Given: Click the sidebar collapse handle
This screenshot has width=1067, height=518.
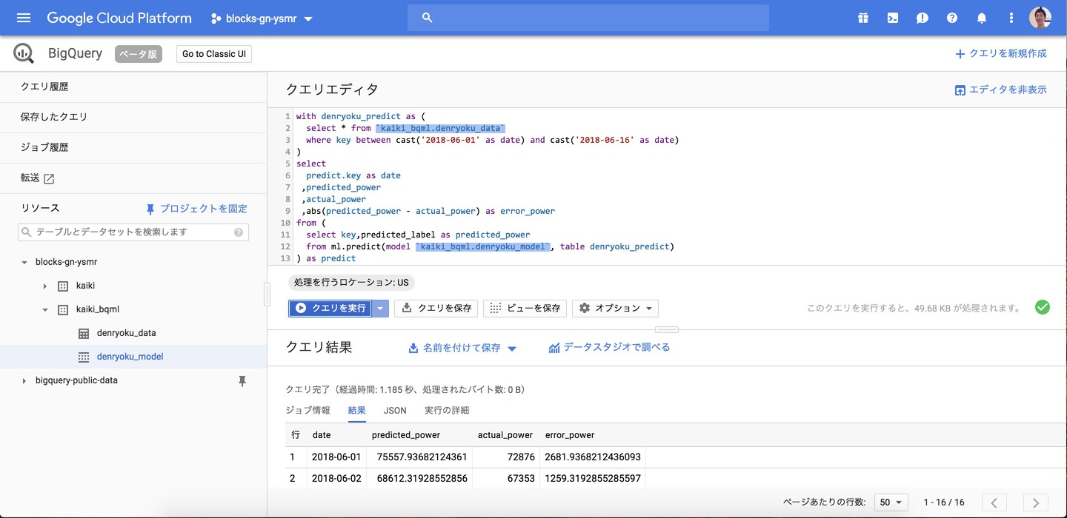Looking at the screenshot, I should coord(267,295).
